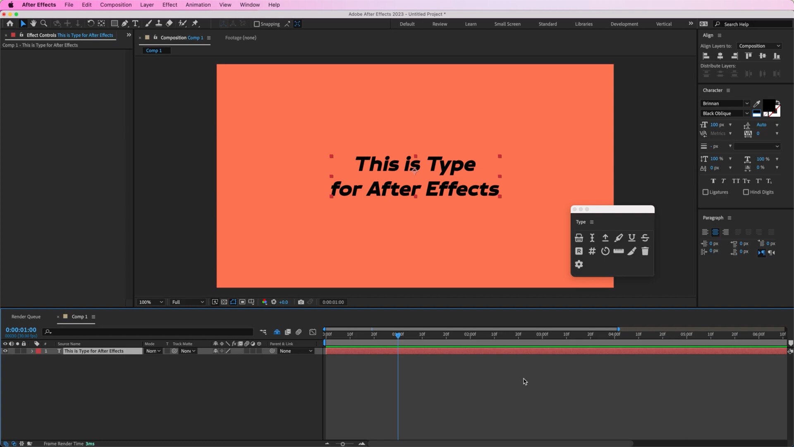Activate the Horizontal Type tool
This screenshot has width=794, height=447.
(x=135, y=24)
